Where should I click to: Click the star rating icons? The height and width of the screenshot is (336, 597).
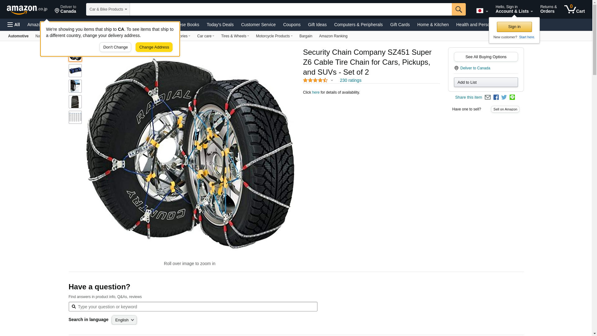click(x=315, y=80)
